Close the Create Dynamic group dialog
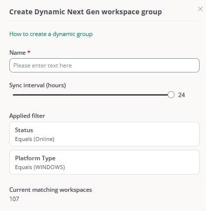Viewport: 206px width, 211px height. tap(200, 9)
